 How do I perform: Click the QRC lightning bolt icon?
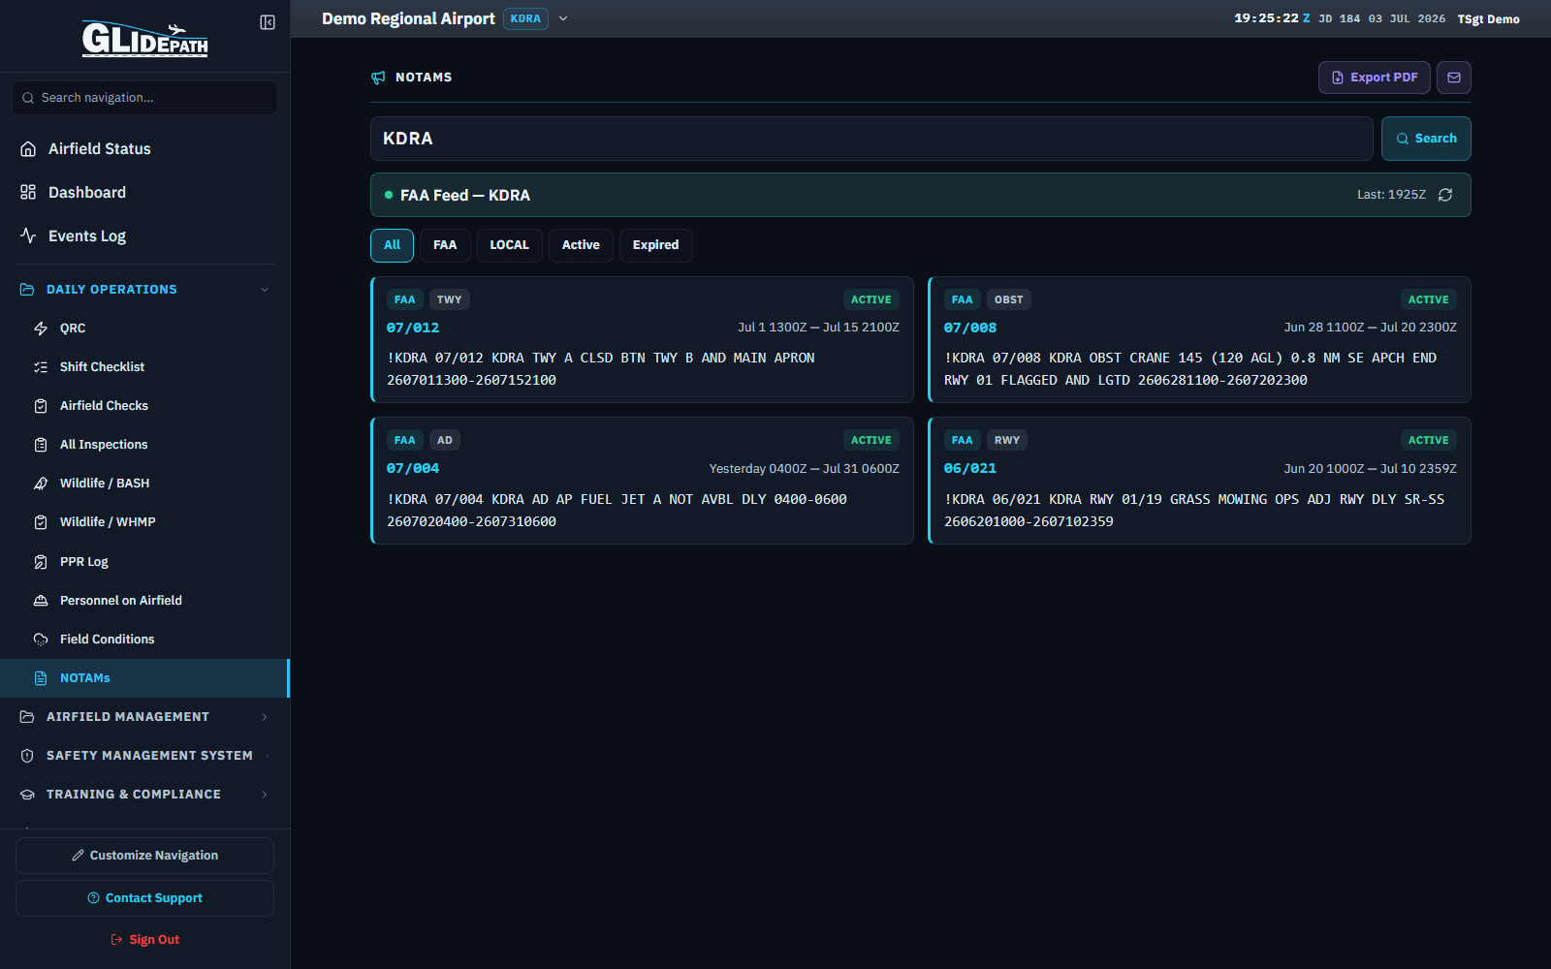pos(41,328)
